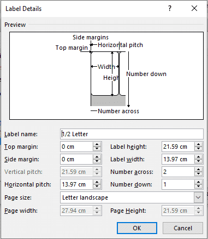Decrease Number down with down arrow
The height and width of the screenshot is (239, 208).
click(198, 186)
